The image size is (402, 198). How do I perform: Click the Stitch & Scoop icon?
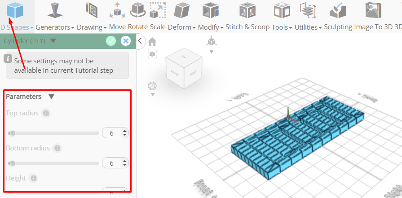pyautogui.click(x=247, y=10)
